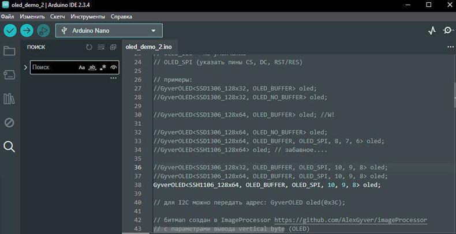The image size is (456, 234).
Task: Click the '//W!' comment on line 30
Action: click(x=327, y=115)
